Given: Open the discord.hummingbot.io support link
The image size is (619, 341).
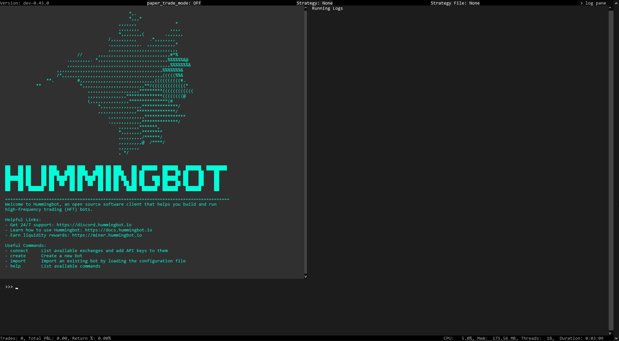Looking at the screenshot, I should tap(94, 225).
